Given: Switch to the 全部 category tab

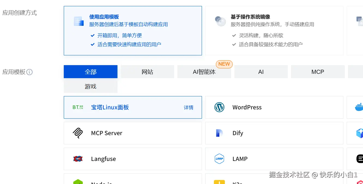Looking at the screenshot, I should (x=90, y=72).
